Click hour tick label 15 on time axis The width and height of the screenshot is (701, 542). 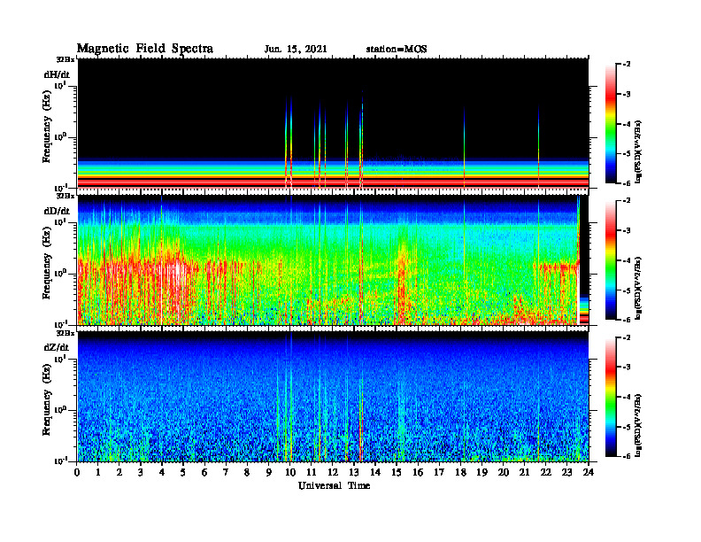pos(397,472)
